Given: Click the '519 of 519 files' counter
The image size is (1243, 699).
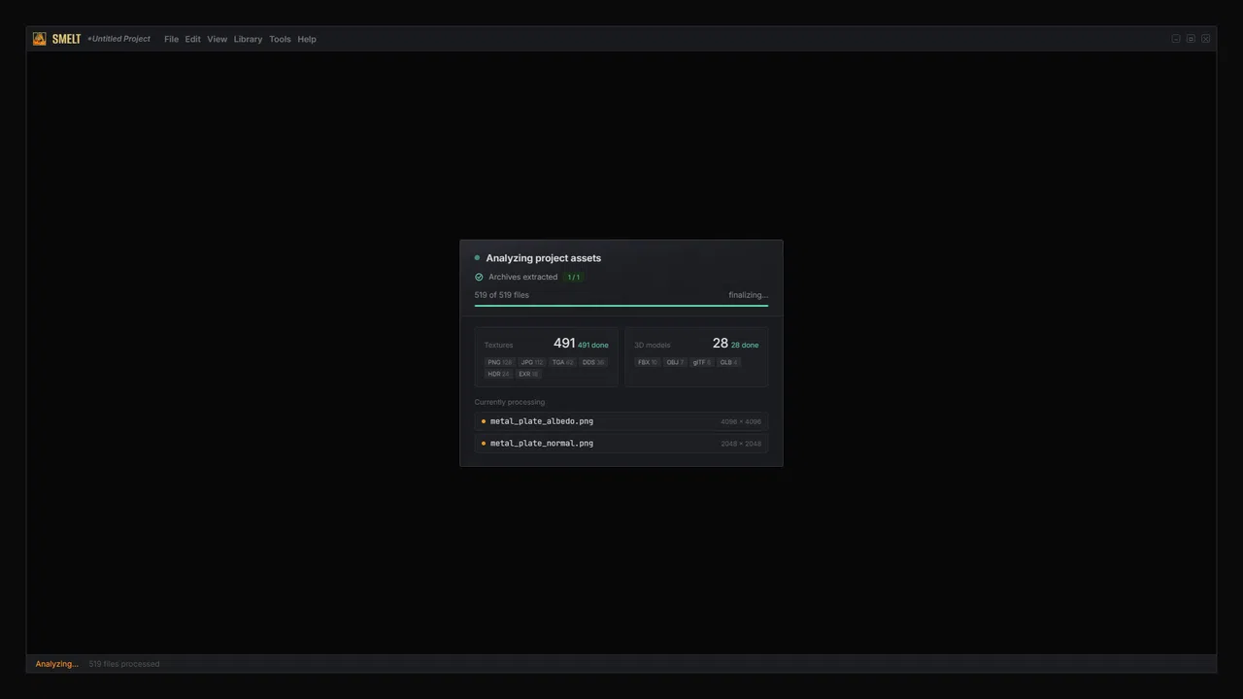Looking at the screenshot, I should pyautogui.click(x=501, y=295).
